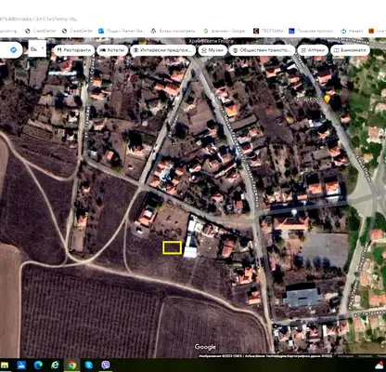Viewport: 386px width, 372px height.
Task: Select the Обществен транспорт chip
Action: click(x=262, y=50)
